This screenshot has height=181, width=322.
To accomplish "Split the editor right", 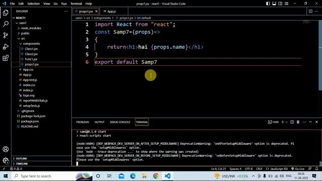I will (310, 11).
